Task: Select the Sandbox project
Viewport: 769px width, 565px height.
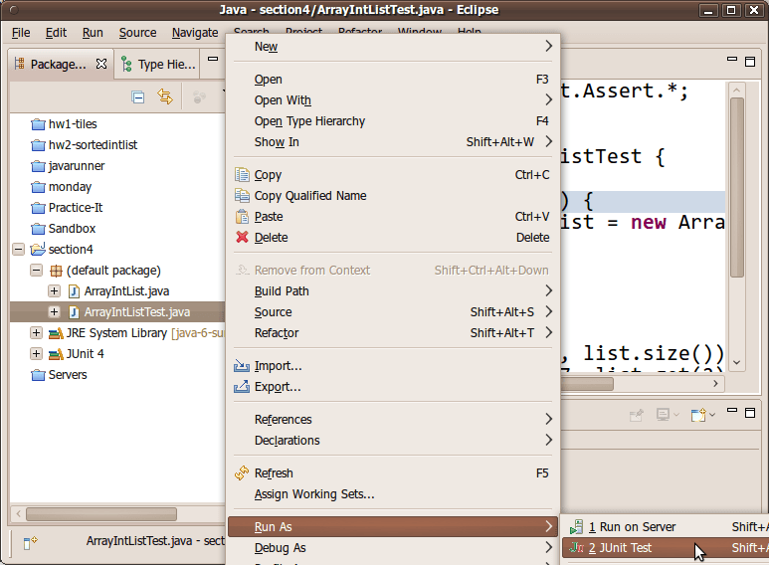Action: [x=72, y=229]
